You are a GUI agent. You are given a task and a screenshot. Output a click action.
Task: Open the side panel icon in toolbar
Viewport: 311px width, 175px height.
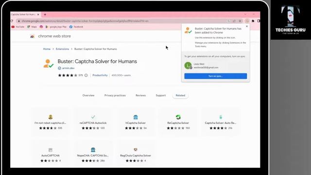259,21
